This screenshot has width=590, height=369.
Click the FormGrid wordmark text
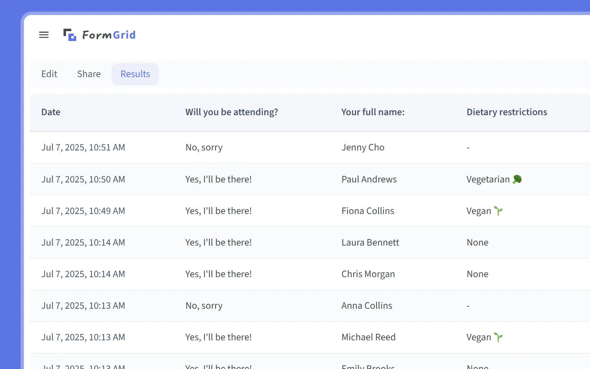pos(109,34)
